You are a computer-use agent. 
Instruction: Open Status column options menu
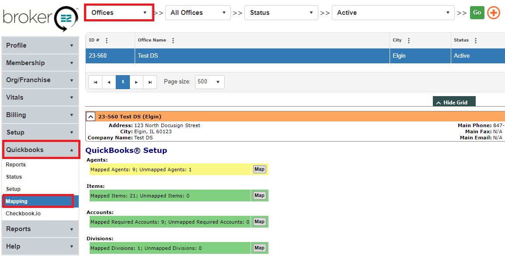(x=476, y=41)
